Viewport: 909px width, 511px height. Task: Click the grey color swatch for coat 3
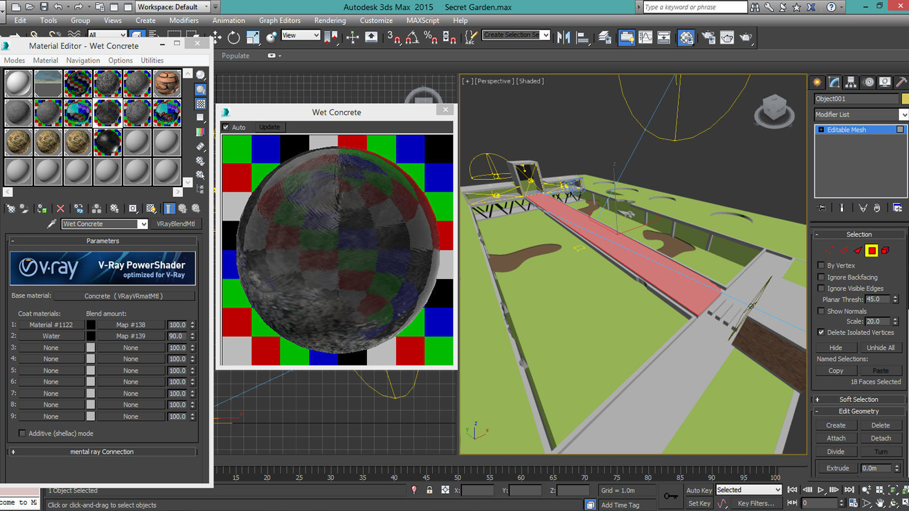tap(91, 347)
